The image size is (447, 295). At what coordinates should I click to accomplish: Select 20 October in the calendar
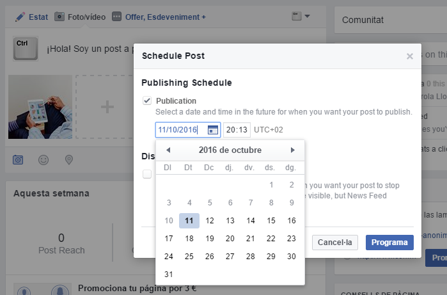(x=230, y=239)
